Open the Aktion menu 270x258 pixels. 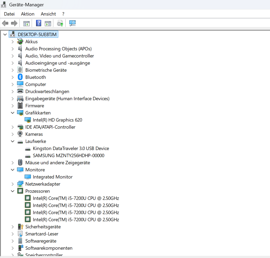pyautogui.click(x=27, y=14)
